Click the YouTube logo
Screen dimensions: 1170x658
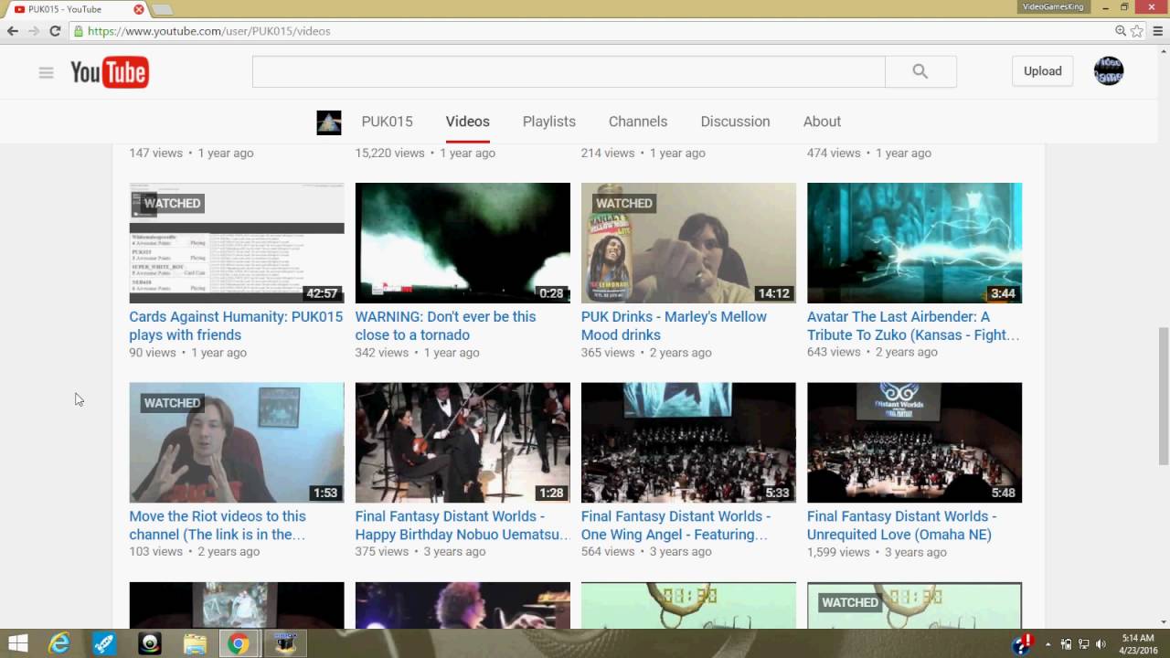click(x=110, y=72)
